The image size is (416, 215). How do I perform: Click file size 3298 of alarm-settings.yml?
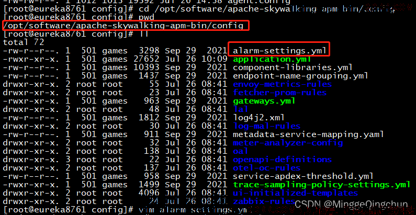pyautogui.click(x=149, y=51)
